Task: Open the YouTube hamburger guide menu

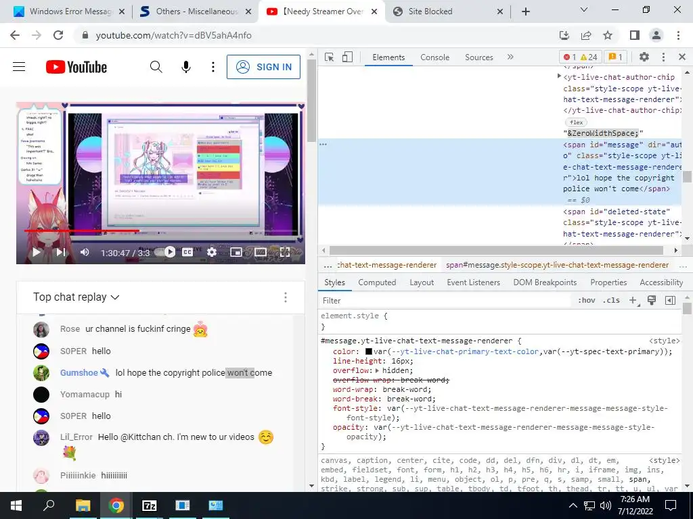Action: pos(19,67)
